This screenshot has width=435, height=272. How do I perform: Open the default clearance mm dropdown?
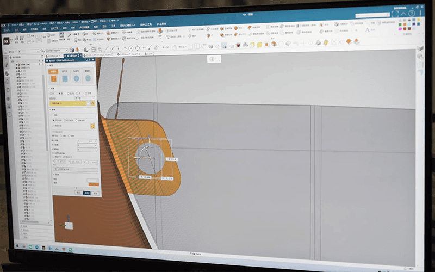tap(87, 141)
